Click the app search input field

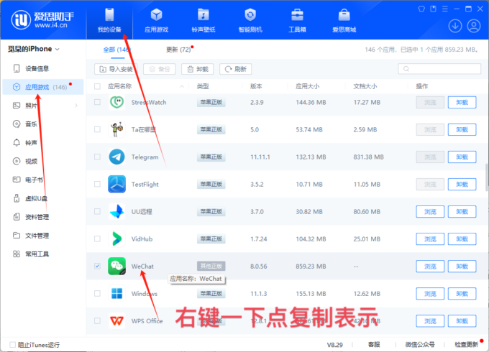click(x=439, y=69)
